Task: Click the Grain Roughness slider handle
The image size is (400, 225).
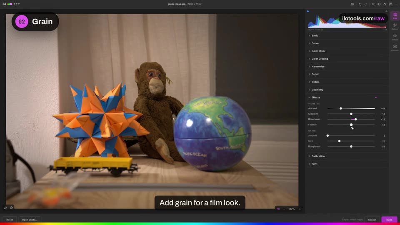Action: (351, 146)
